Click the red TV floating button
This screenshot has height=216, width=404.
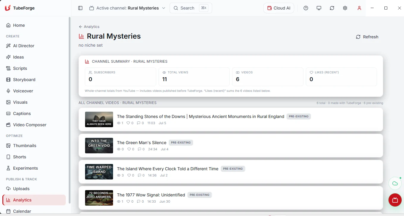[395, 200]
